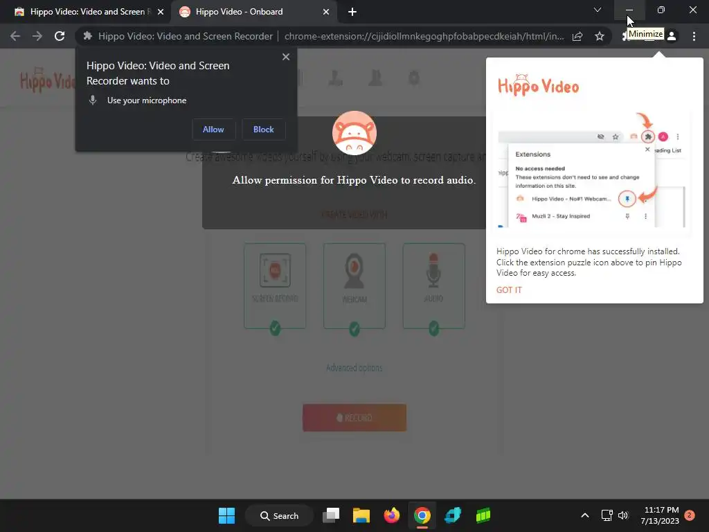Click the second person icon in Hippo header

click(x=375, y=78)
